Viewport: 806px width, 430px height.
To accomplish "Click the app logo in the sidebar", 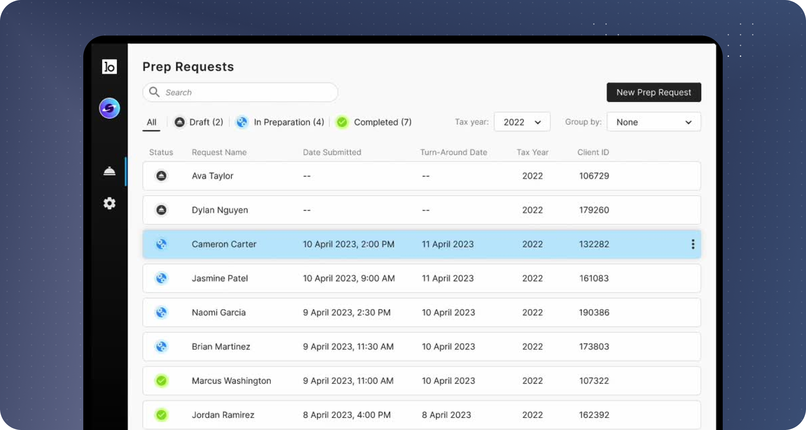I will (x=109, y=67).
